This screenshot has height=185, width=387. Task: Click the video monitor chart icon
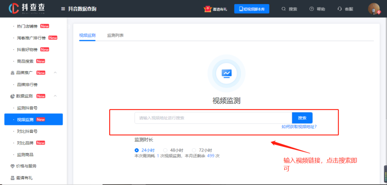pyautogui.click(x=226, y=74)
